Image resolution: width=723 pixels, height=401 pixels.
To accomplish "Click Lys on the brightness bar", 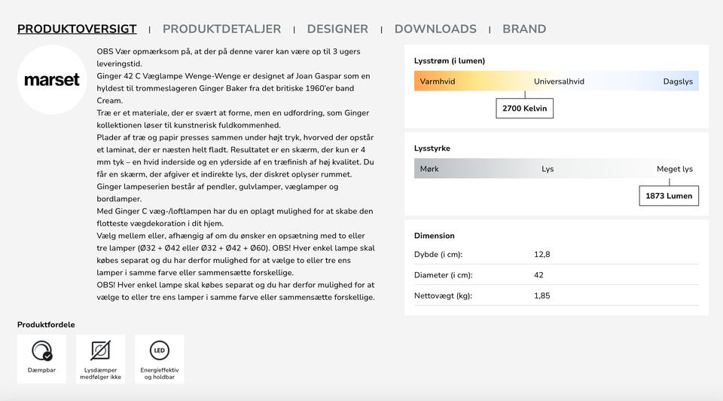I will (548, 169).
